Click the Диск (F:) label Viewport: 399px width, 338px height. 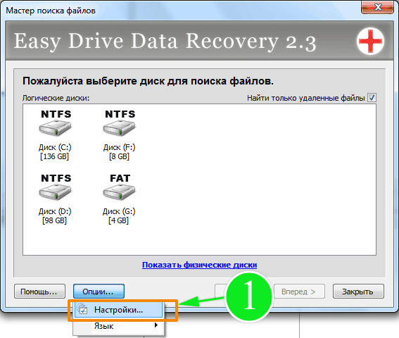tap(120, 147)
